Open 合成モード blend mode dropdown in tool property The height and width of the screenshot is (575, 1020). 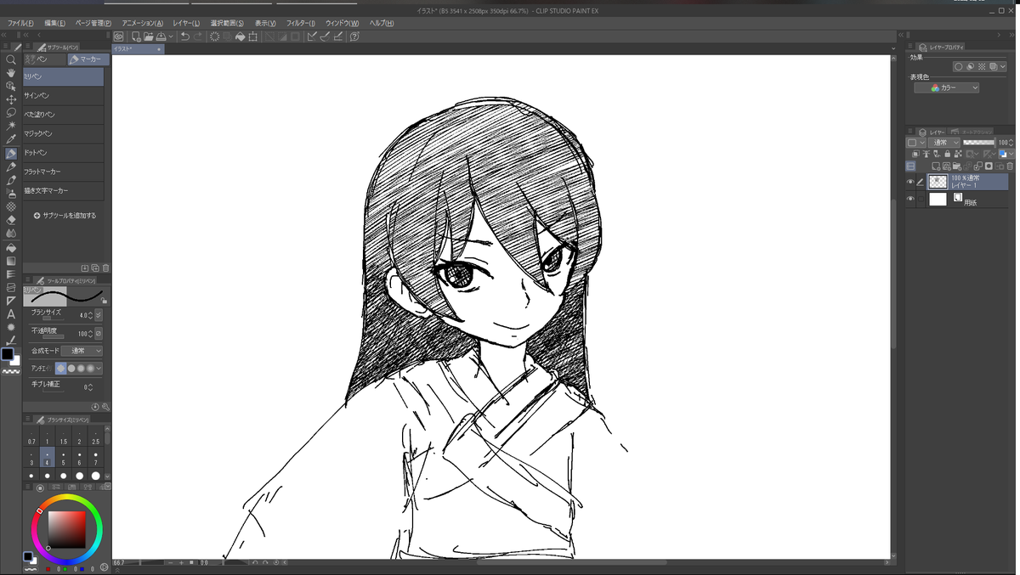tap(82, 351)
